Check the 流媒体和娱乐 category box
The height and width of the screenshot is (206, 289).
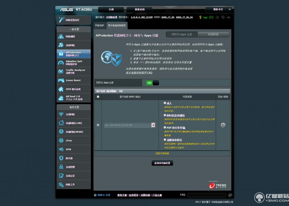pos(165,140)
